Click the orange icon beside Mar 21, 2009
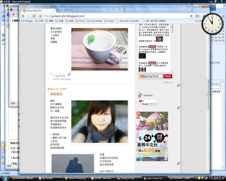The image size is (226, 181). click(49, 89)
